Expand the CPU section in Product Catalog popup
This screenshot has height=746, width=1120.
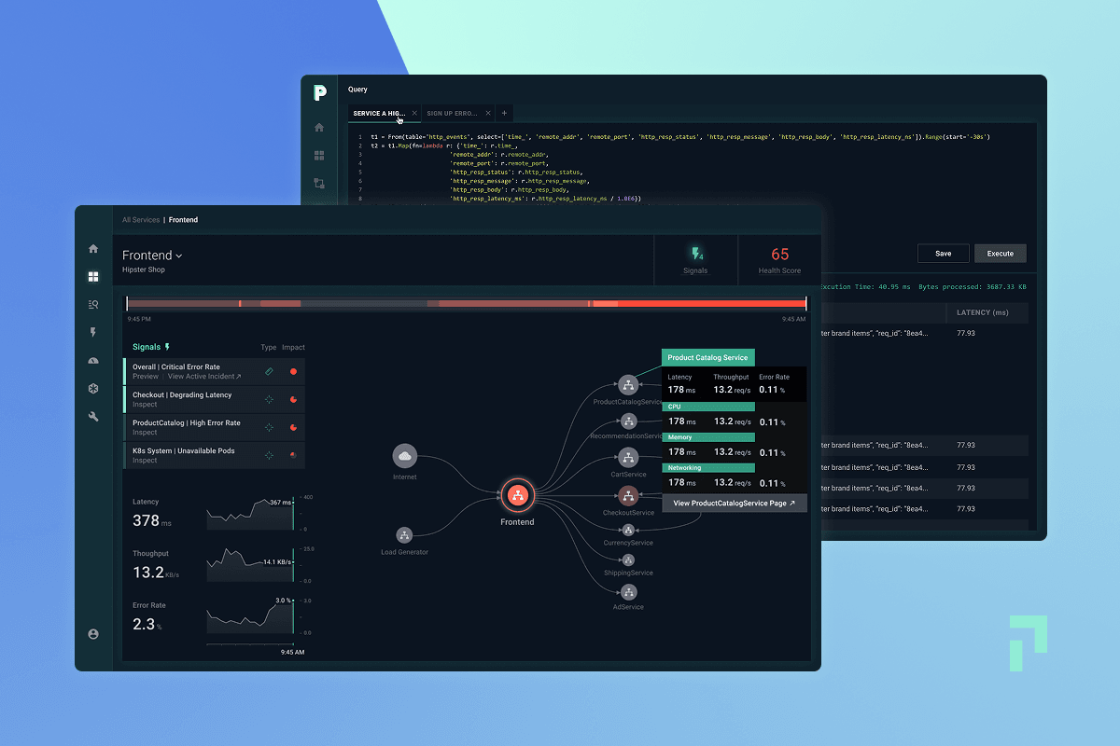(707, 407)
